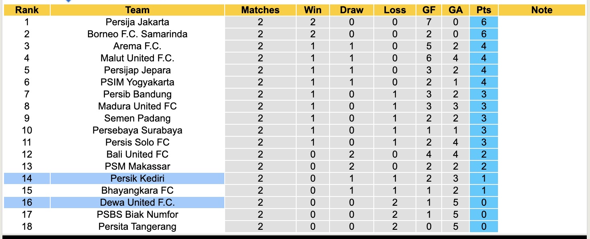
Task: Click the GF column header
Action: point(429,10)
